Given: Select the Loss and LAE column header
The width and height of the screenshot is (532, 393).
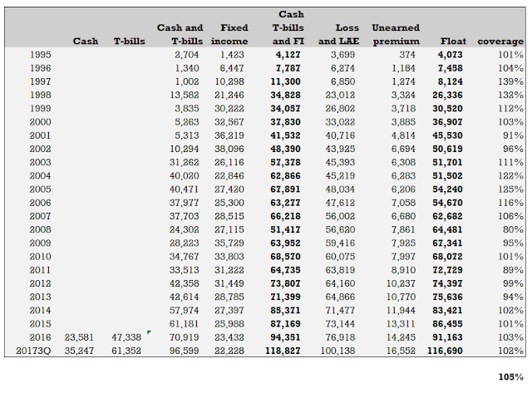Looking at the screenshot, I should (338, 35).
